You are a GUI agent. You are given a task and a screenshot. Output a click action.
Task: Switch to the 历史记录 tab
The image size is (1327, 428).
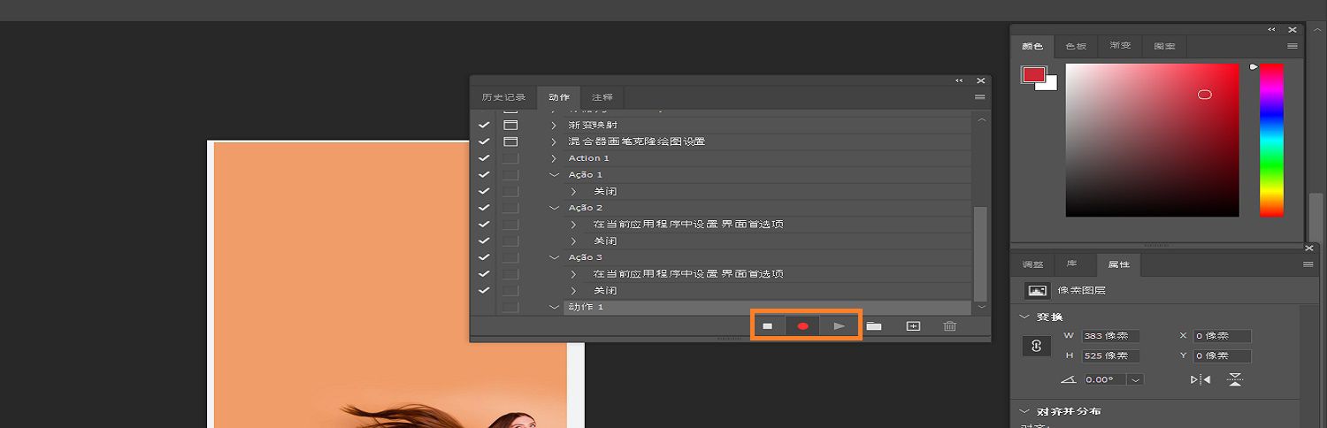tap(503, 97)
